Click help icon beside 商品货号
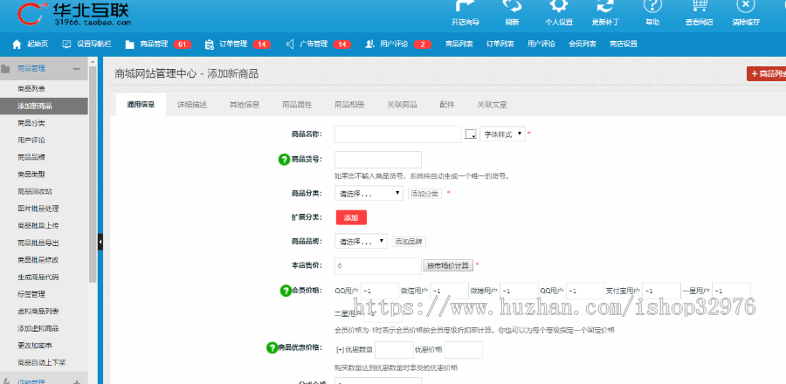This screenshot has width=786, height=384. point(284,159)
